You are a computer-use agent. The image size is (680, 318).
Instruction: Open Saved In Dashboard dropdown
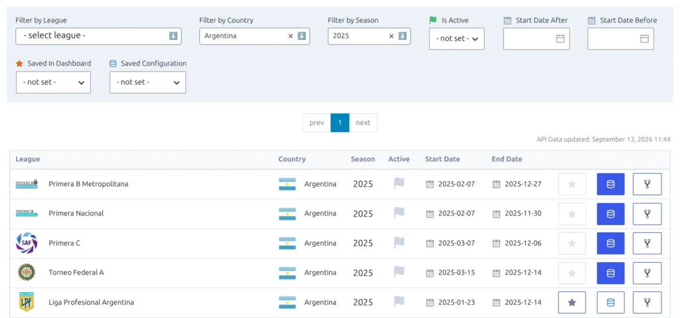[x=53, y=82]
